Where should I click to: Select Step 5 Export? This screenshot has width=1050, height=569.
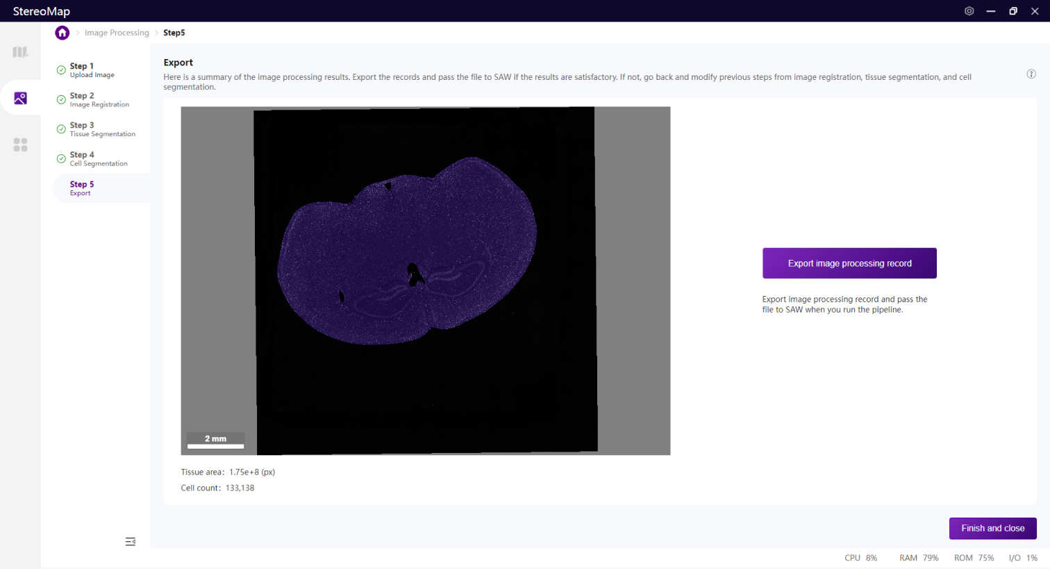82,188
